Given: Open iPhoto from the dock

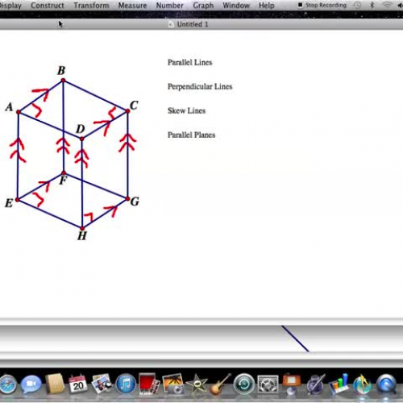Looking at the screenshot, I should click(172, 384).
